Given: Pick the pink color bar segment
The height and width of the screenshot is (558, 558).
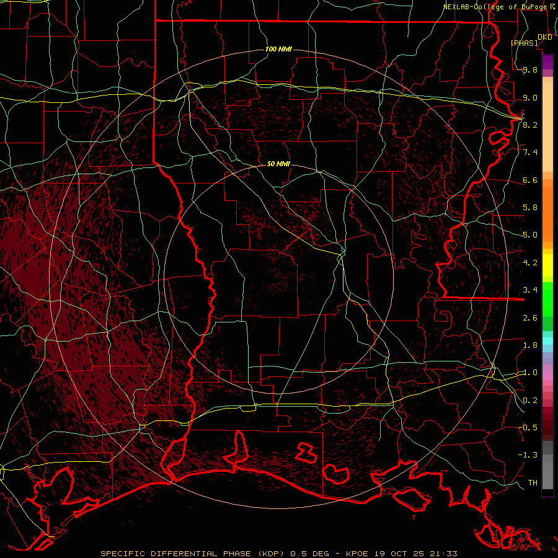Looking at the screenshot, I should [x=547, y=376].
